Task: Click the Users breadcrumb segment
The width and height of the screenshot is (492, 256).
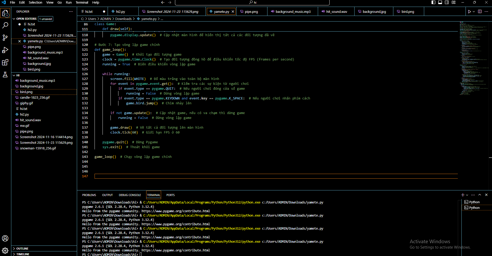Action: tap(92, 19)
